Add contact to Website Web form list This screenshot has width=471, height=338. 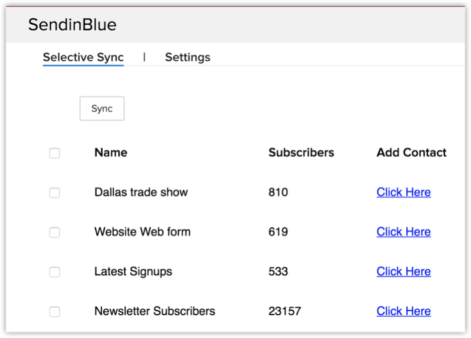coord(403,232)
